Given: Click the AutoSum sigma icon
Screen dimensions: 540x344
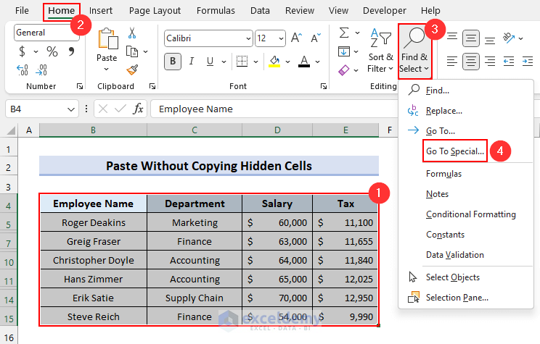Looking at the screenshot, I should coord(344,33).
